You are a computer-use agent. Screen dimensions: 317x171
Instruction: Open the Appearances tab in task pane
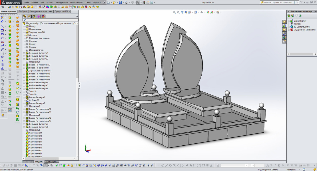(x=284, y=38)
